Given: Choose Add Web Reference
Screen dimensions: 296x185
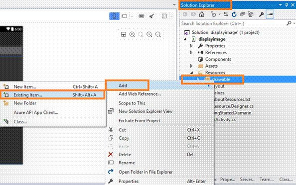Looking at the screenshot, I should [160, 94].
